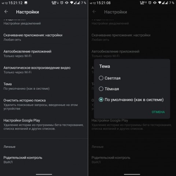Viewport: 176px width, 176px height.
Task: Open Скачивание приложения: настройки option
Action: 44,37
